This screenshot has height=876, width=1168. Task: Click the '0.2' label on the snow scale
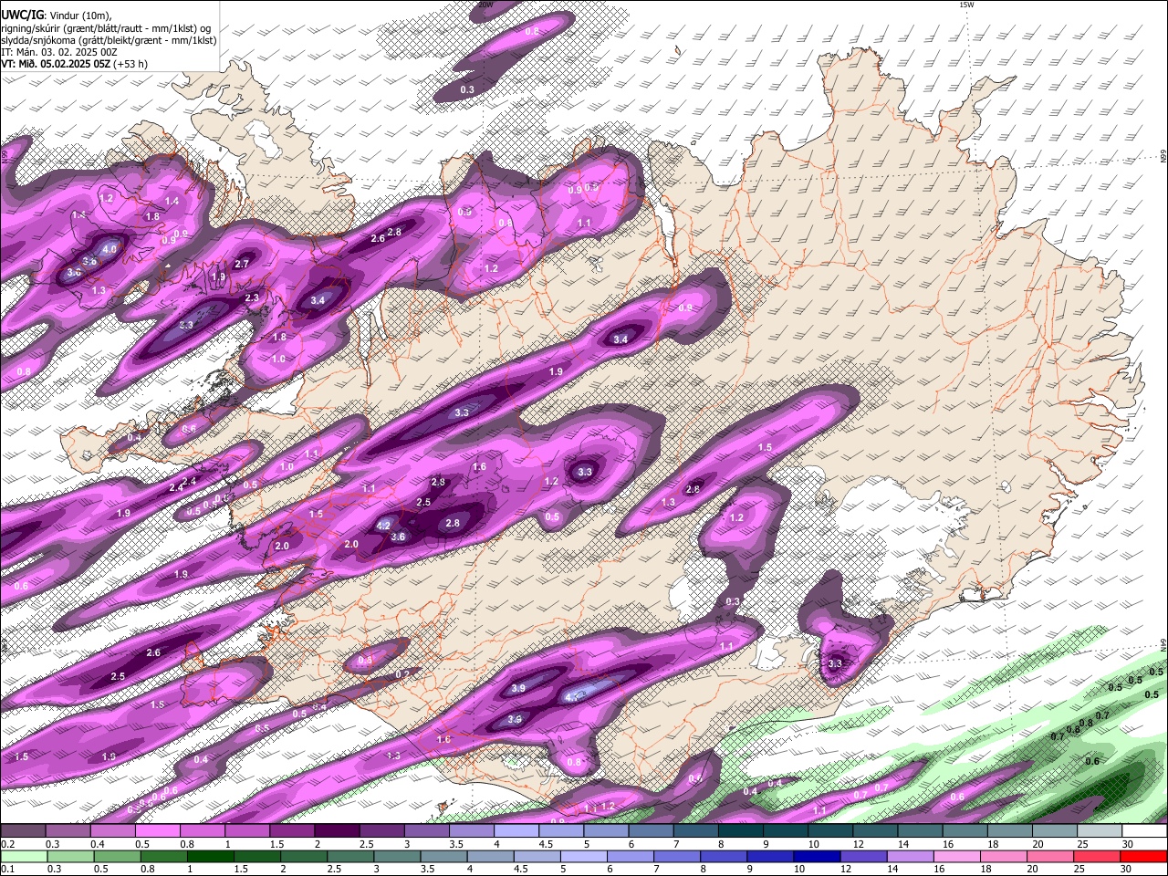(7, 844)
